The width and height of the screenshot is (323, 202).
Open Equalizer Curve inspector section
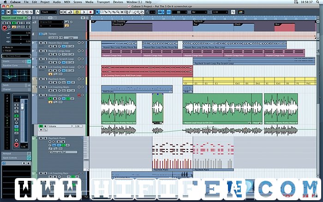click(x=16, y=65)
